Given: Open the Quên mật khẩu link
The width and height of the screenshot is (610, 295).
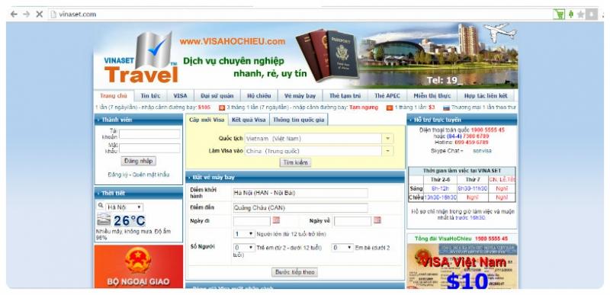Looking at the screenshot, I should pos(150,175).
